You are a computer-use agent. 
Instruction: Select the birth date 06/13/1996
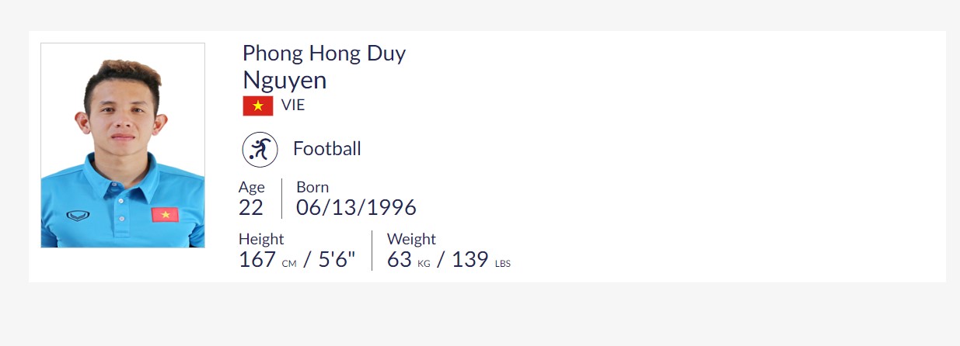pos(356,208)
